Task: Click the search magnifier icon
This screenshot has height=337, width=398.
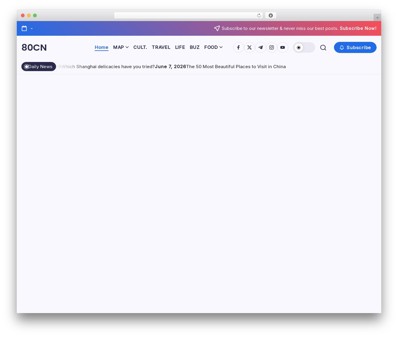Action: click(x=323, y=48)
